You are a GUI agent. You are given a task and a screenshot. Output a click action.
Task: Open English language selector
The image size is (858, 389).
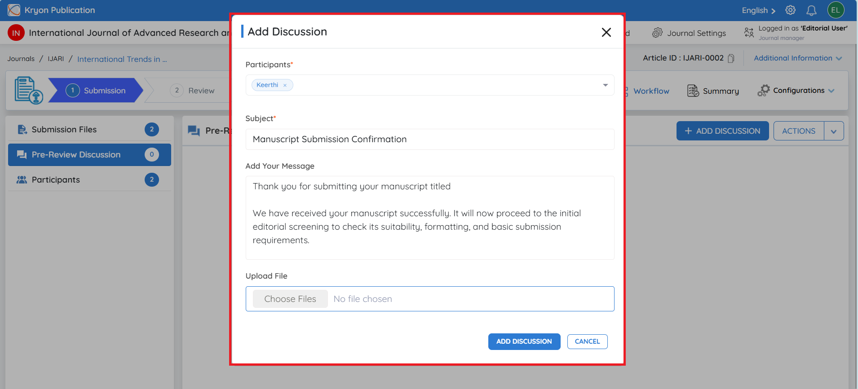(758, 10)
